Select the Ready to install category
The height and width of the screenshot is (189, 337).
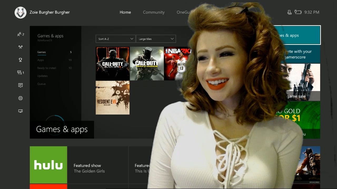click(54, 68)
